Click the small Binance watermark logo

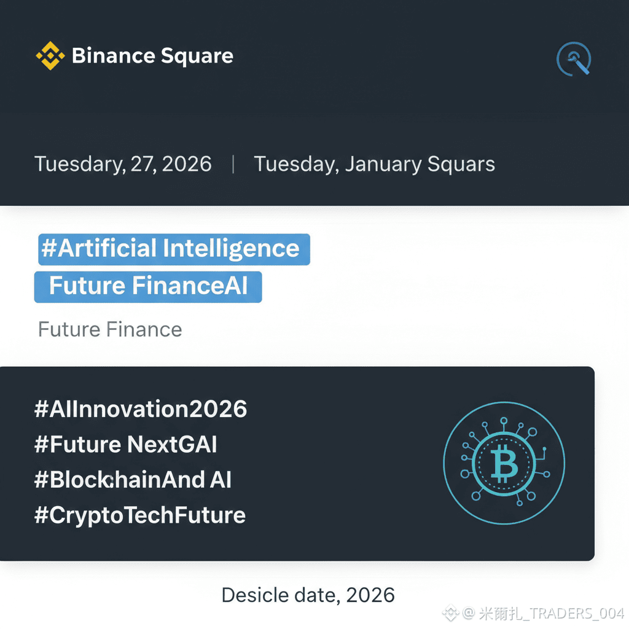pyautogui.click(x=451, y=613)
